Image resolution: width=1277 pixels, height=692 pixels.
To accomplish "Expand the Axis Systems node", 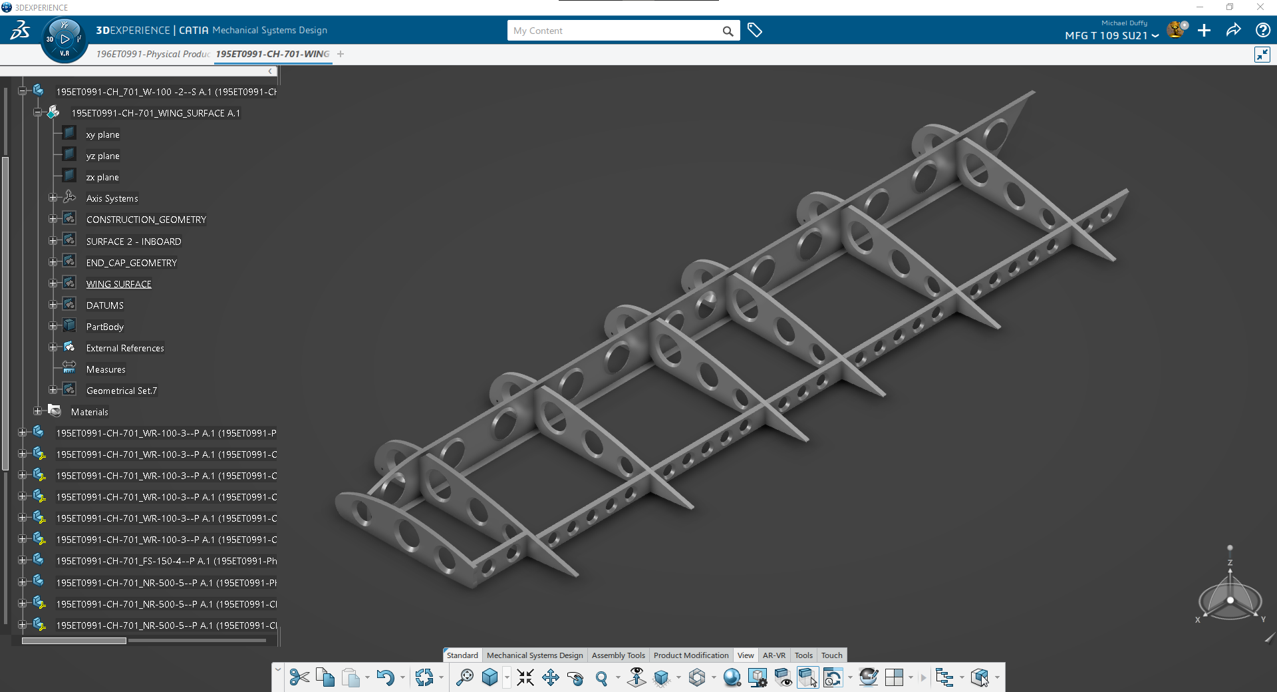I will pos(53,198).
